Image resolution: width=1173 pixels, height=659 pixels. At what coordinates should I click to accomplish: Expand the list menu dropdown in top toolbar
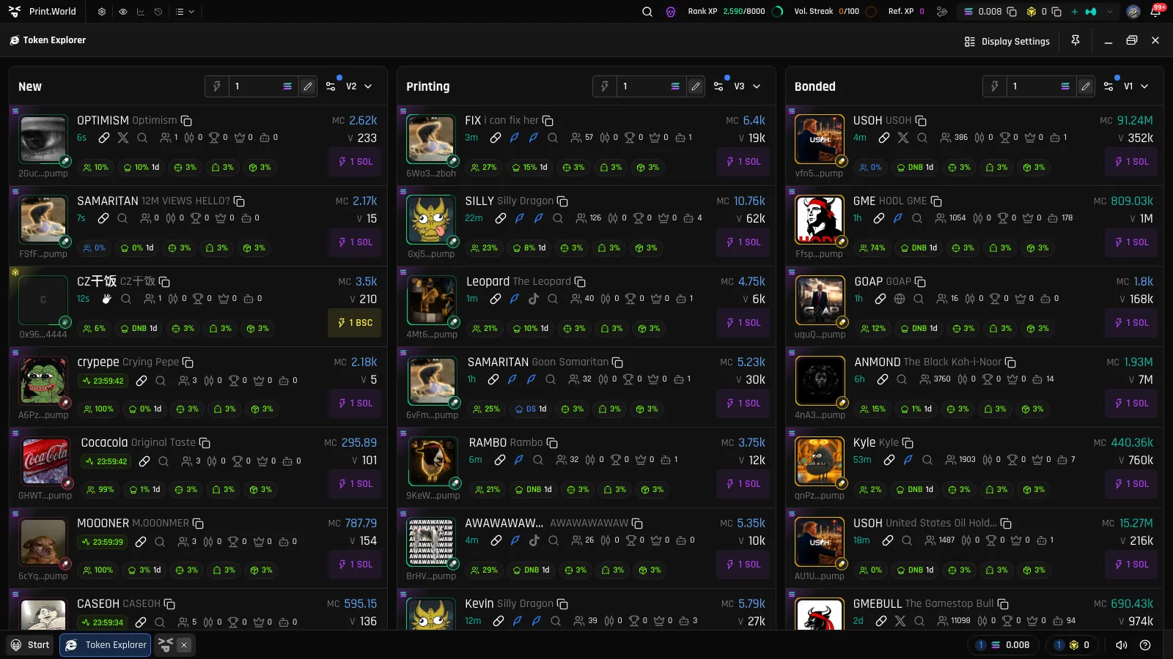pos(185,12)
